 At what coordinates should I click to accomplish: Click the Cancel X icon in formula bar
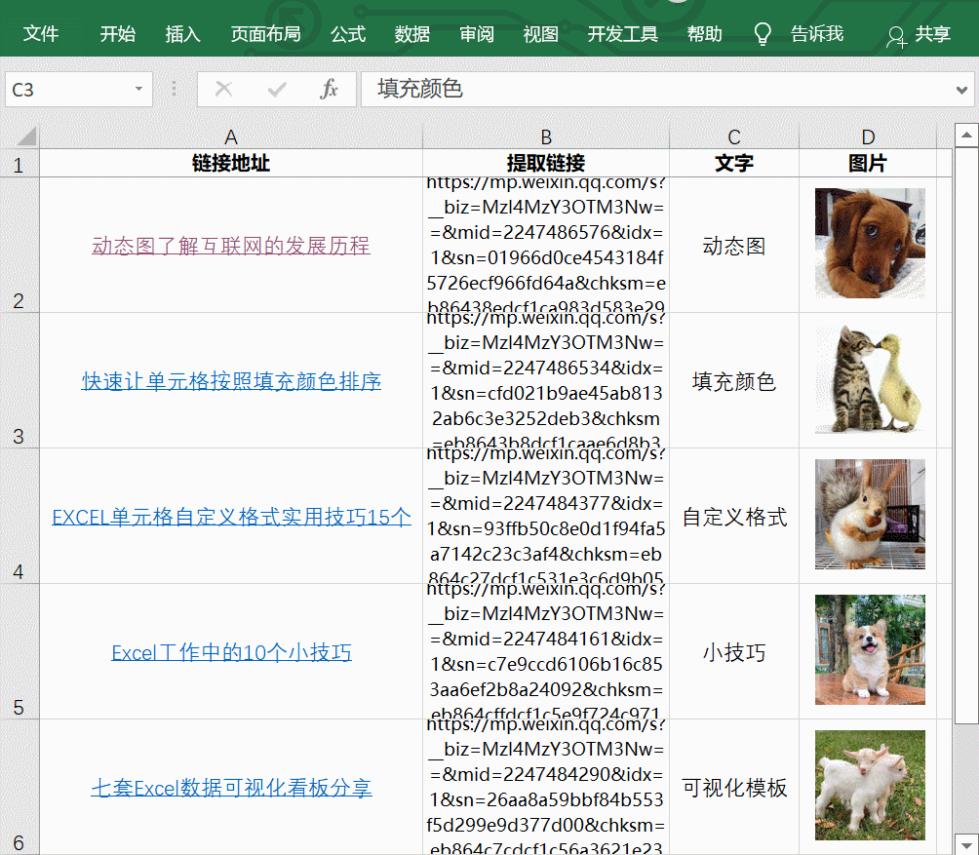(223, 89)
